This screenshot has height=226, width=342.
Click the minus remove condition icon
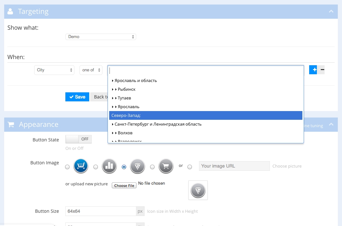pyautogui.click(x=322, y=70)
